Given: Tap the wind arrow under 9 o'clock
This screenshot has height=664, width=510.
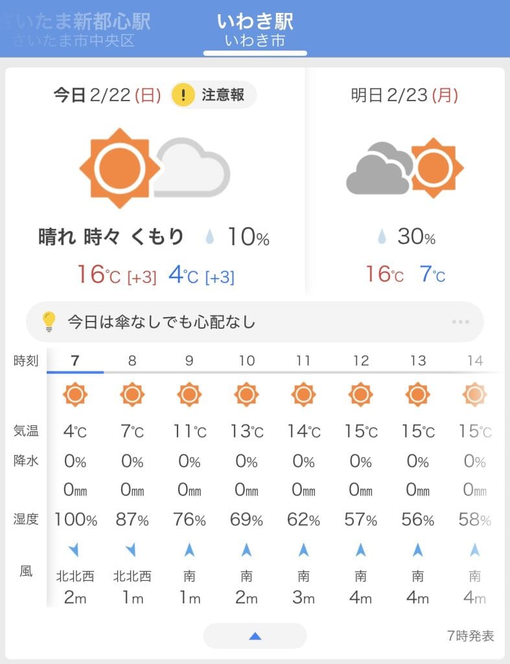Looking at the screenshot, I should pyautogui.click(x=189, y=551).
